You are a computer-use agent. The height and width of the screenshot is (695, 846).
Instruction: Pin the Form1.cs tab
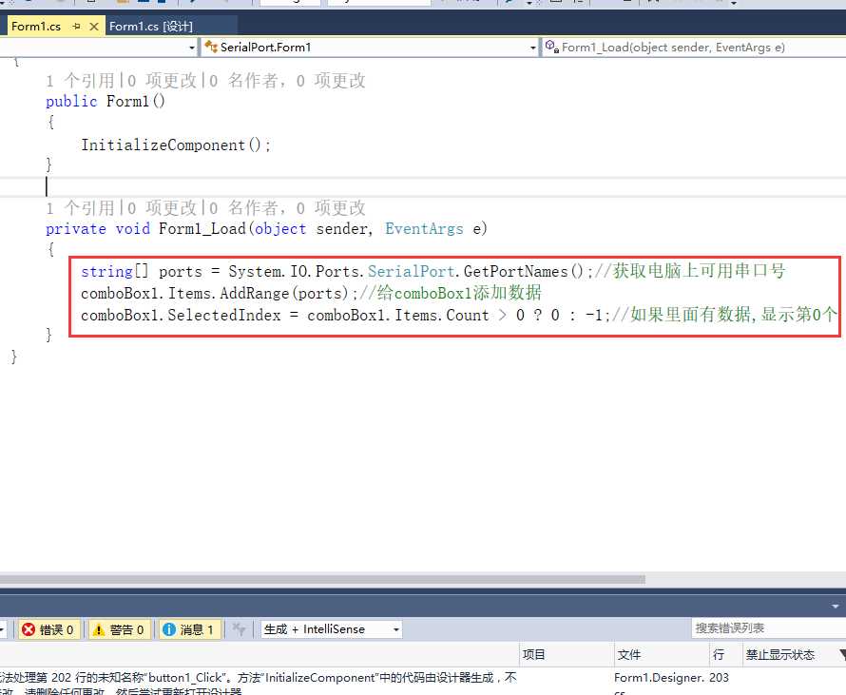[x=76, y=26]
